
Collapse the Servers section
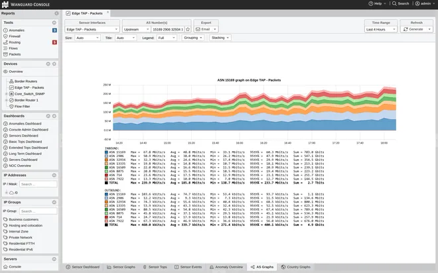(54, 259)
